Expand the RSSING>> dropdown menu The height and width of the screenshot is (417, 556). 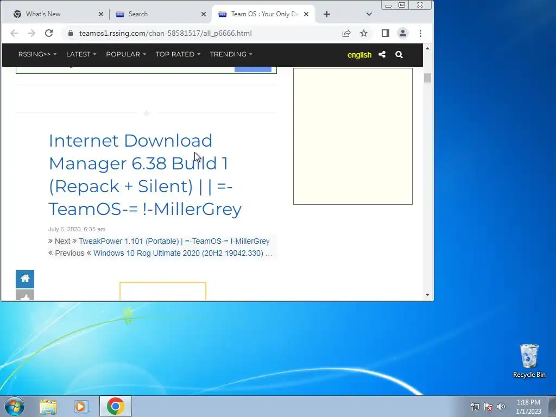point(37,54)
